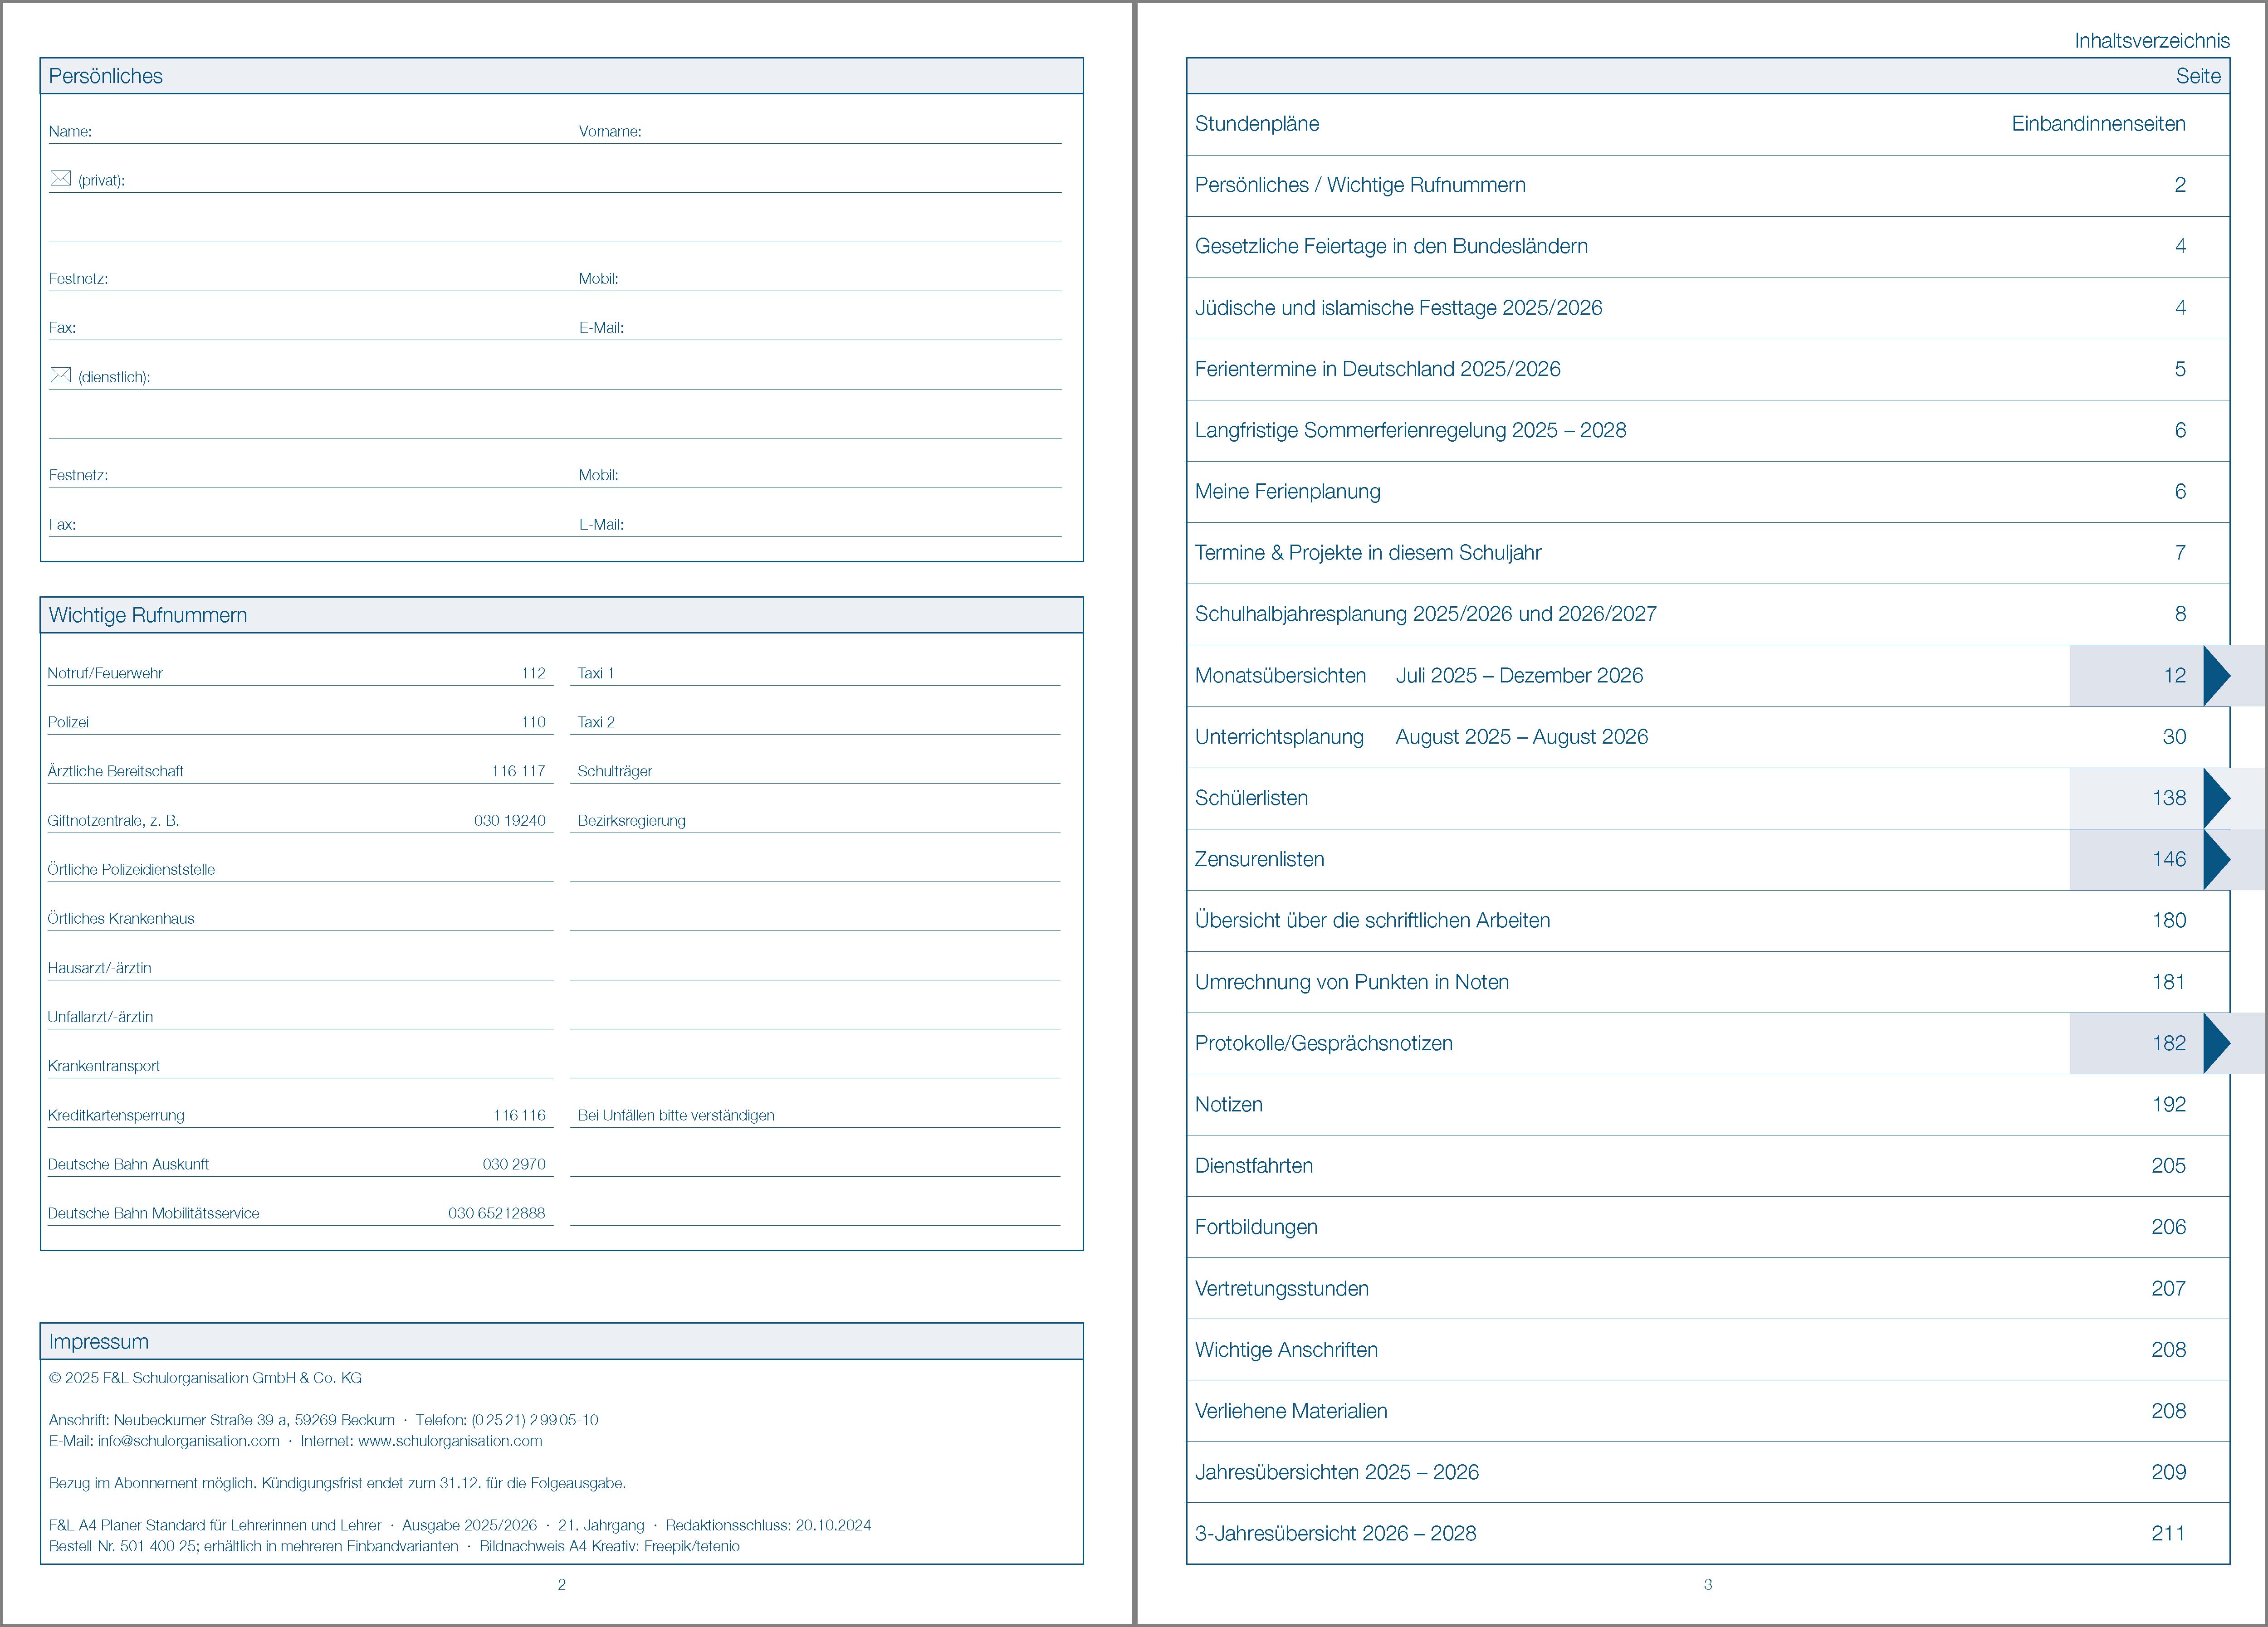Click the private address envelope icon
Viewport: 2268px width, 1627px height.
61,178
